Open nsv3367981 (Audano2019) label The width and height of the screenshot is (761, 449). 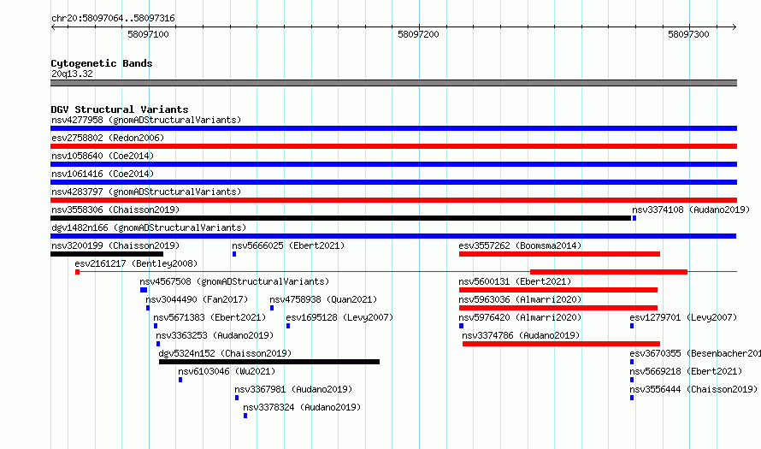[x=293, y=389]
